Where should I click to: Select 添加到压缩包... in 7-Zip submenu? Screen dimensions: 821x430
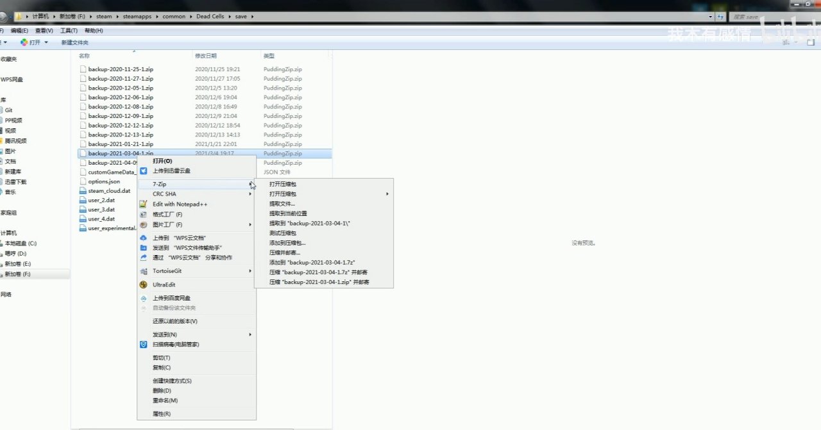(324, 243)
